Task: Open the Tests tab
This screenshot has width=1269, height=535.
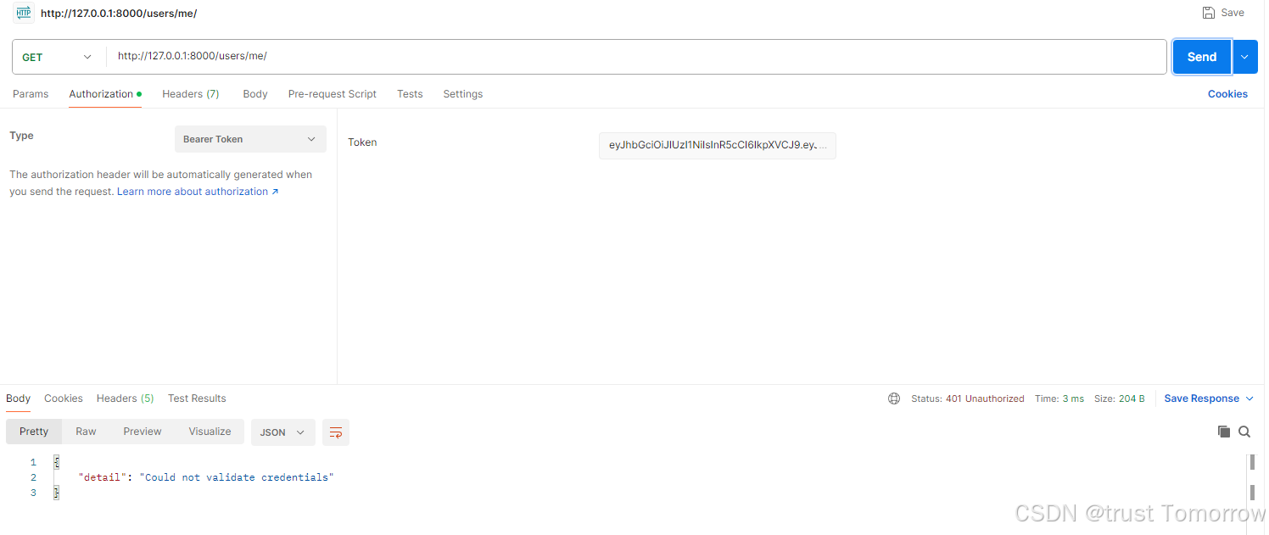Action: pos(410,94)
